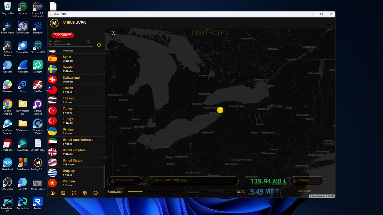Open the wallet icon in bottom toolbar
The height and width of the screenshot is (215, 383).
(x=53, y=193)
